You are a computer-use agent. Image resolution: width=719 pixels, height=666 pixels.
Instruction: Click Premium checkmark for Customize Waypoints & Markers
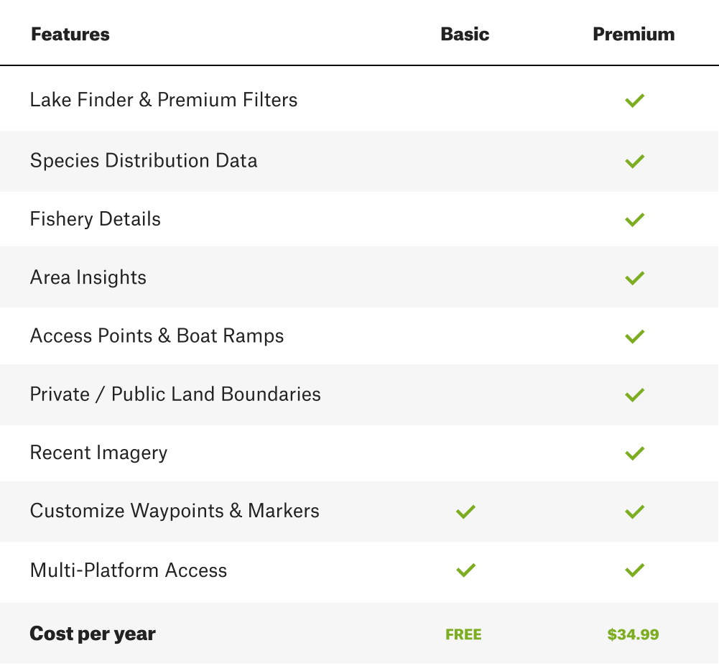coord(634,512)
